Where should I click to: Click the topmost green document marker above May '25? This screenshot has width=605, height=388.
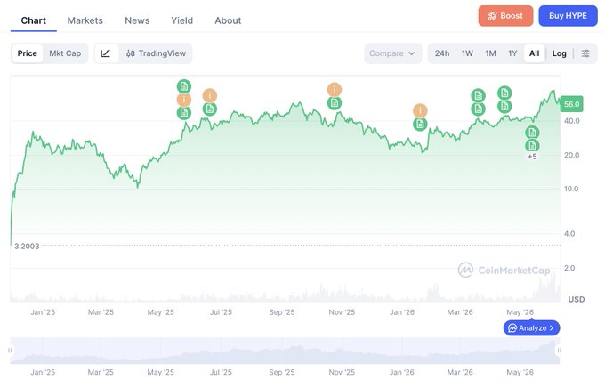pos(184,86)
